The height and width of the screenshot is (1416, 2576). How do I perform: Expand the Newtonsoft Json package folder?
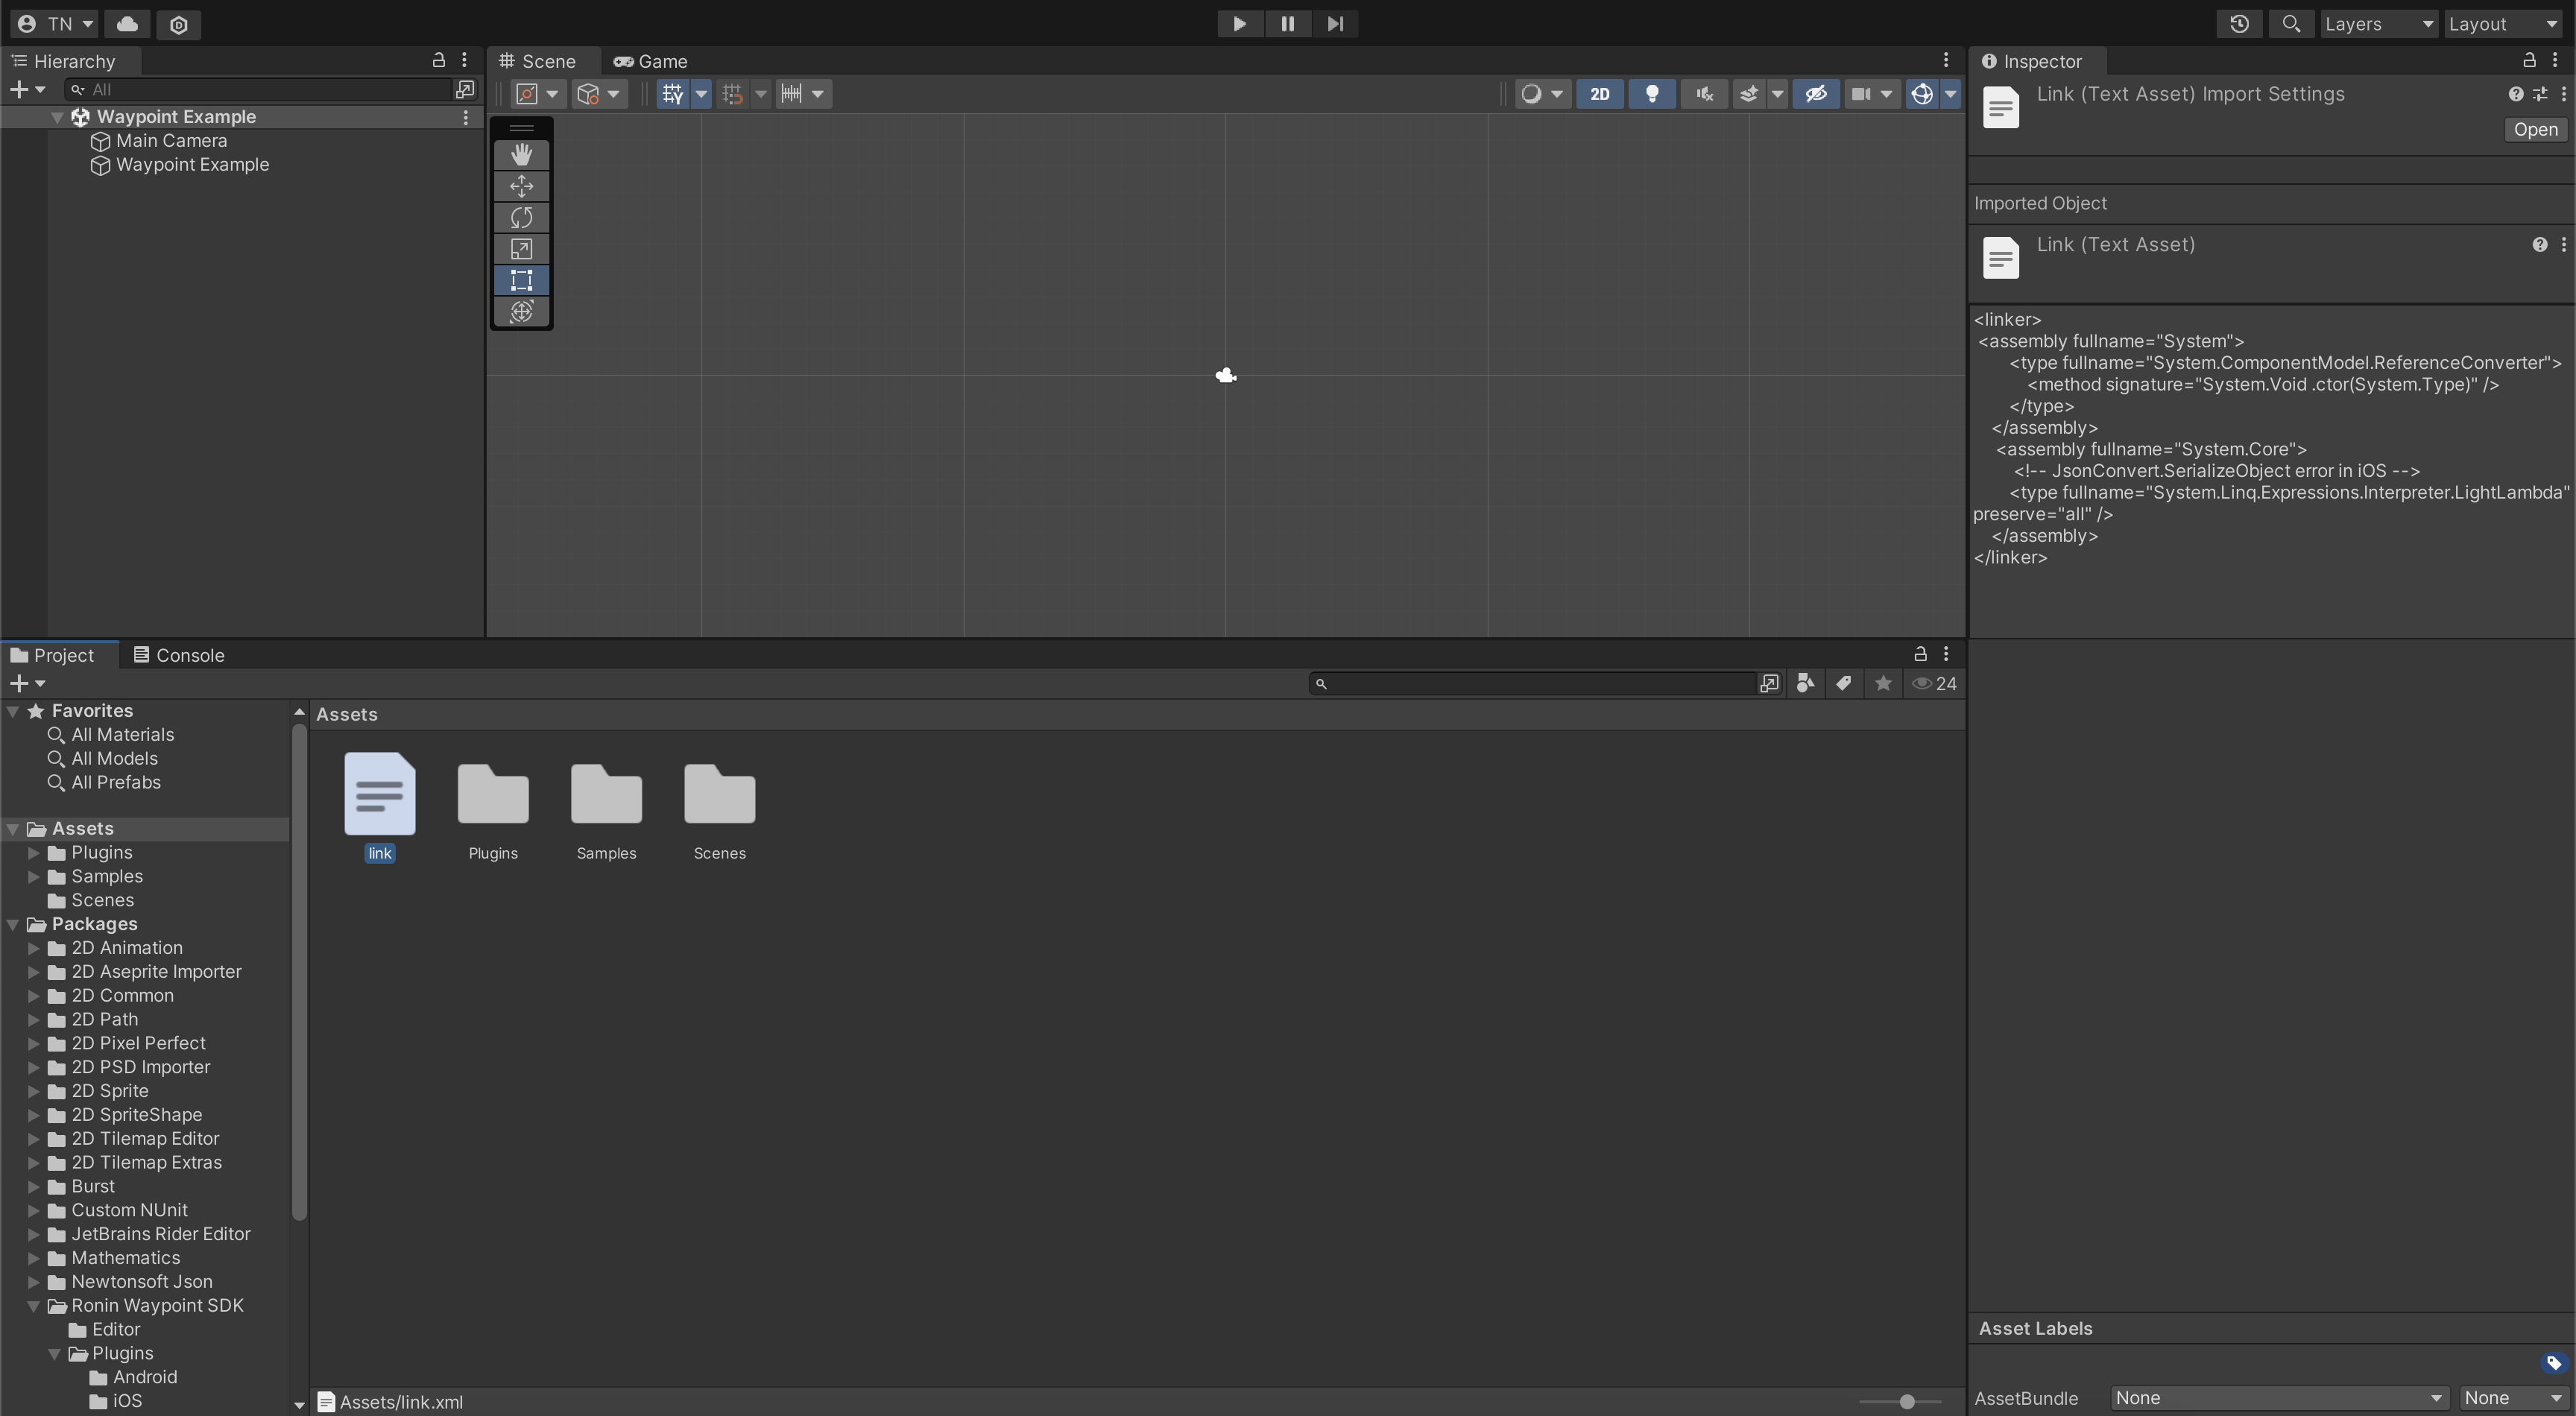click(34, 1281)
